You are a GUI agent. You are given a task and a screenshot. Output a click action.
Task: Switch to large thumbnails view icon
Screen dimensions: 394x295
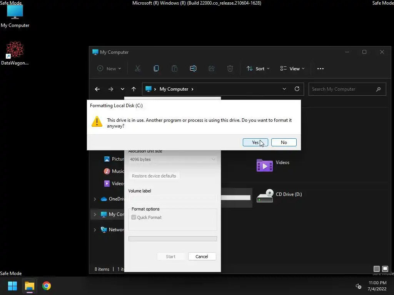(x=385, y=269)
